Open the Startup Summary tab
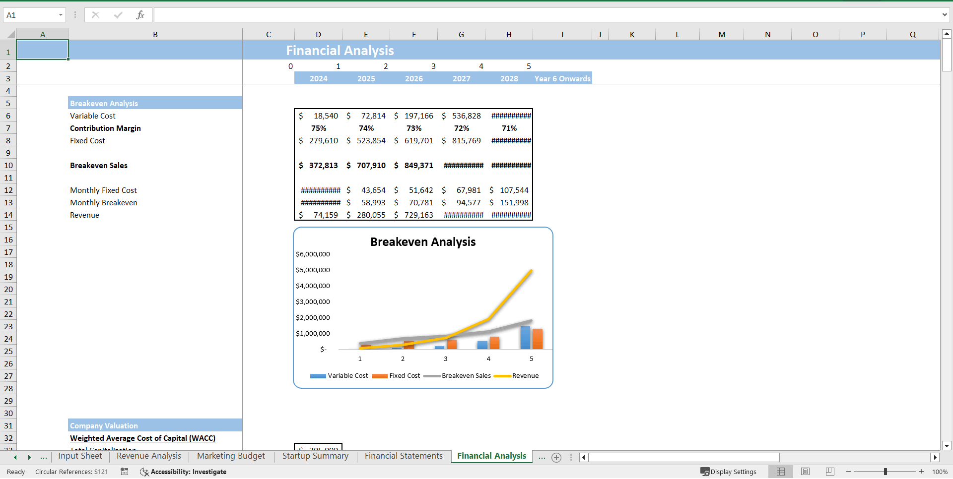Viewport: 953px width, 479px height. point(315,456)
